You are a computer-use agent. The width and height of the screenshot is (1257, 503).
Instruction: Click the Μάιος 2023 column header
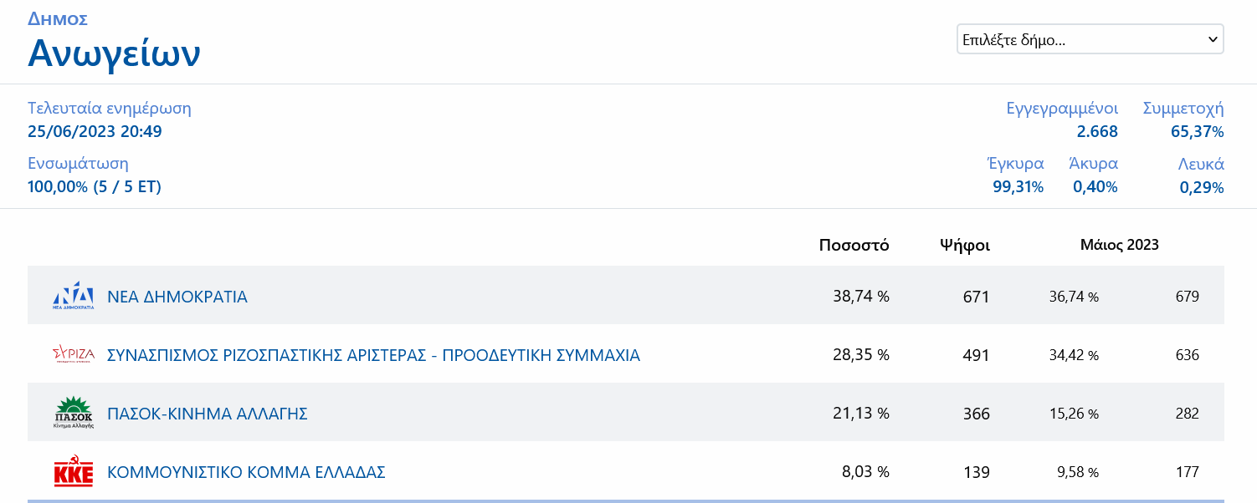tap(1119, 245)
